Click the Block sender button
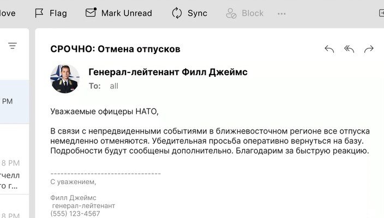The height and width of the screenshot is (218, 384). tap(245, 13)
